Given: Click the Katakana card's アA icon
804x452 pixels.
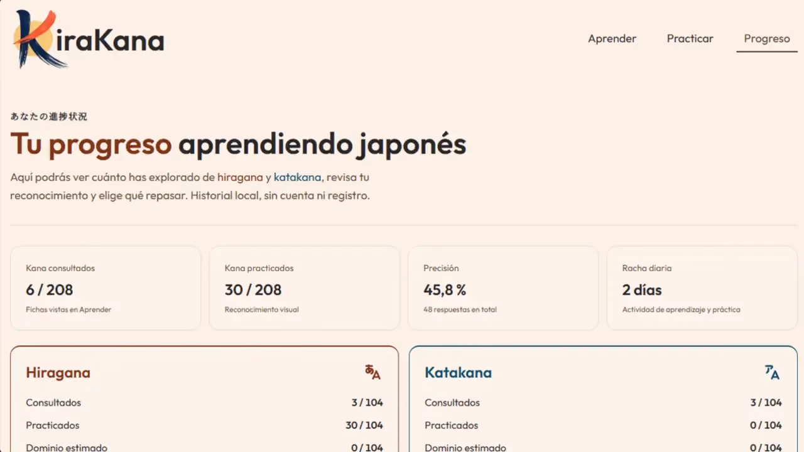Looking at the screenshot, I should point(772,372).
